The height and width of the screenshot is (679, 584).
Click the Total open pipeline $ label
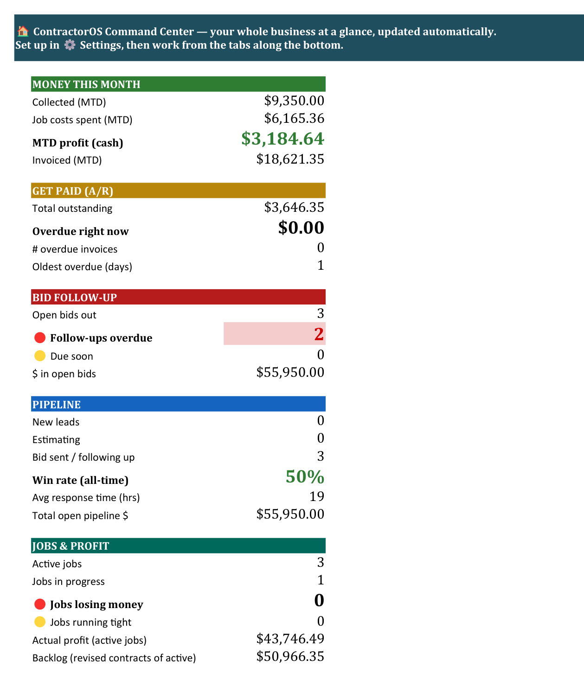[80, 516]
